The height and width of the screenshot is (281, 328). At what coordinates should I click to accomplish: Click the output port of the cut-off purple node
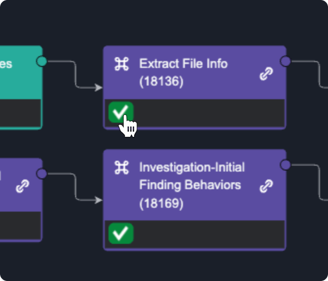pos(42,173)
